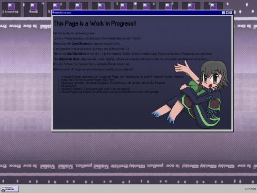Screen dimensions: 257x193
Task: Click the bold 'Card Shortcut' text
Action: tap(81, 43)
